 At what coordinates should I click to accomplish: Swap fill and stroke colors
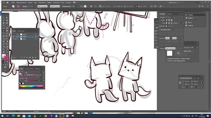(x=7, y=55)
